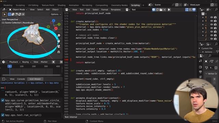Open the Templates menu
219x123 pixels.
point(116,10)
